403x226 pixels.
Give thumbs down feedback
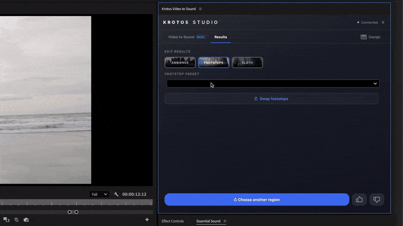tap(376, 199)
